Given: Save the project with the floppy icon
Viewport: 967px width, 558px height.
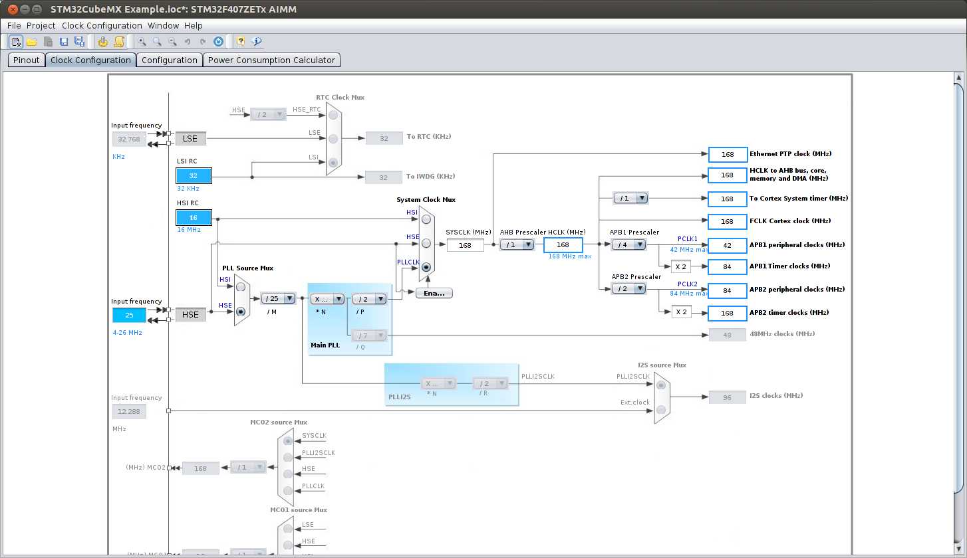Looking at the screenshot, I should tap(64, 42).
